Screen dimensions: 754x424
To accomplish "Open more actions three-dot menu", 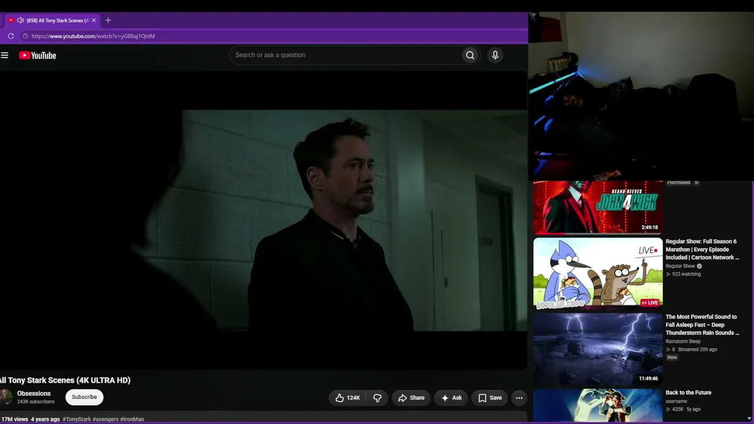I will (x=519, y=398).
